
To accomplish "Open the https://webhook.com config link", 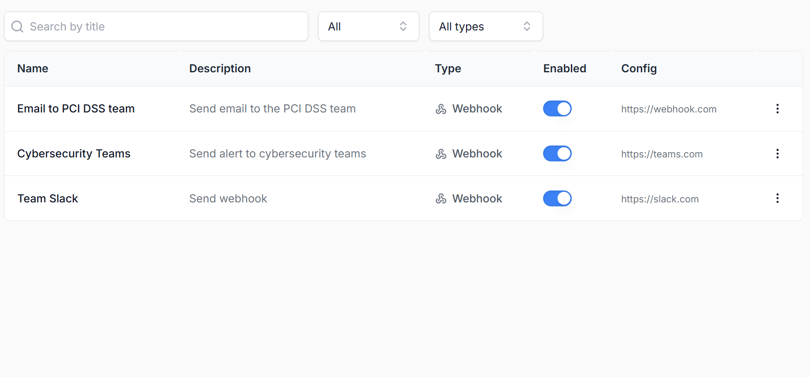I will click(x=669, y=109).
